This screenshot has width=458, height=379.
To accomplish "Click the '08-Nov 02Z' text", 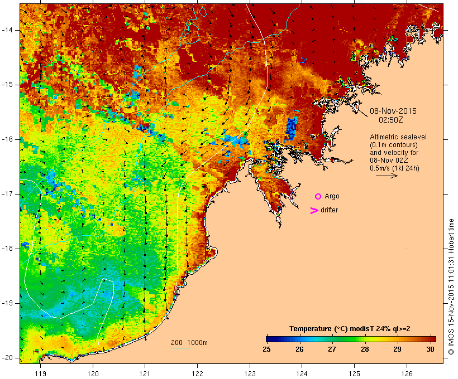I will 389,161.
